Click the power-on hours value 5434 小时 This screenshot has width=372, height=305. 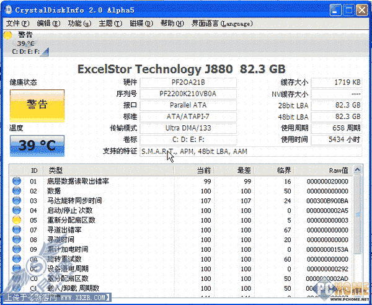(x=337, y=139)
